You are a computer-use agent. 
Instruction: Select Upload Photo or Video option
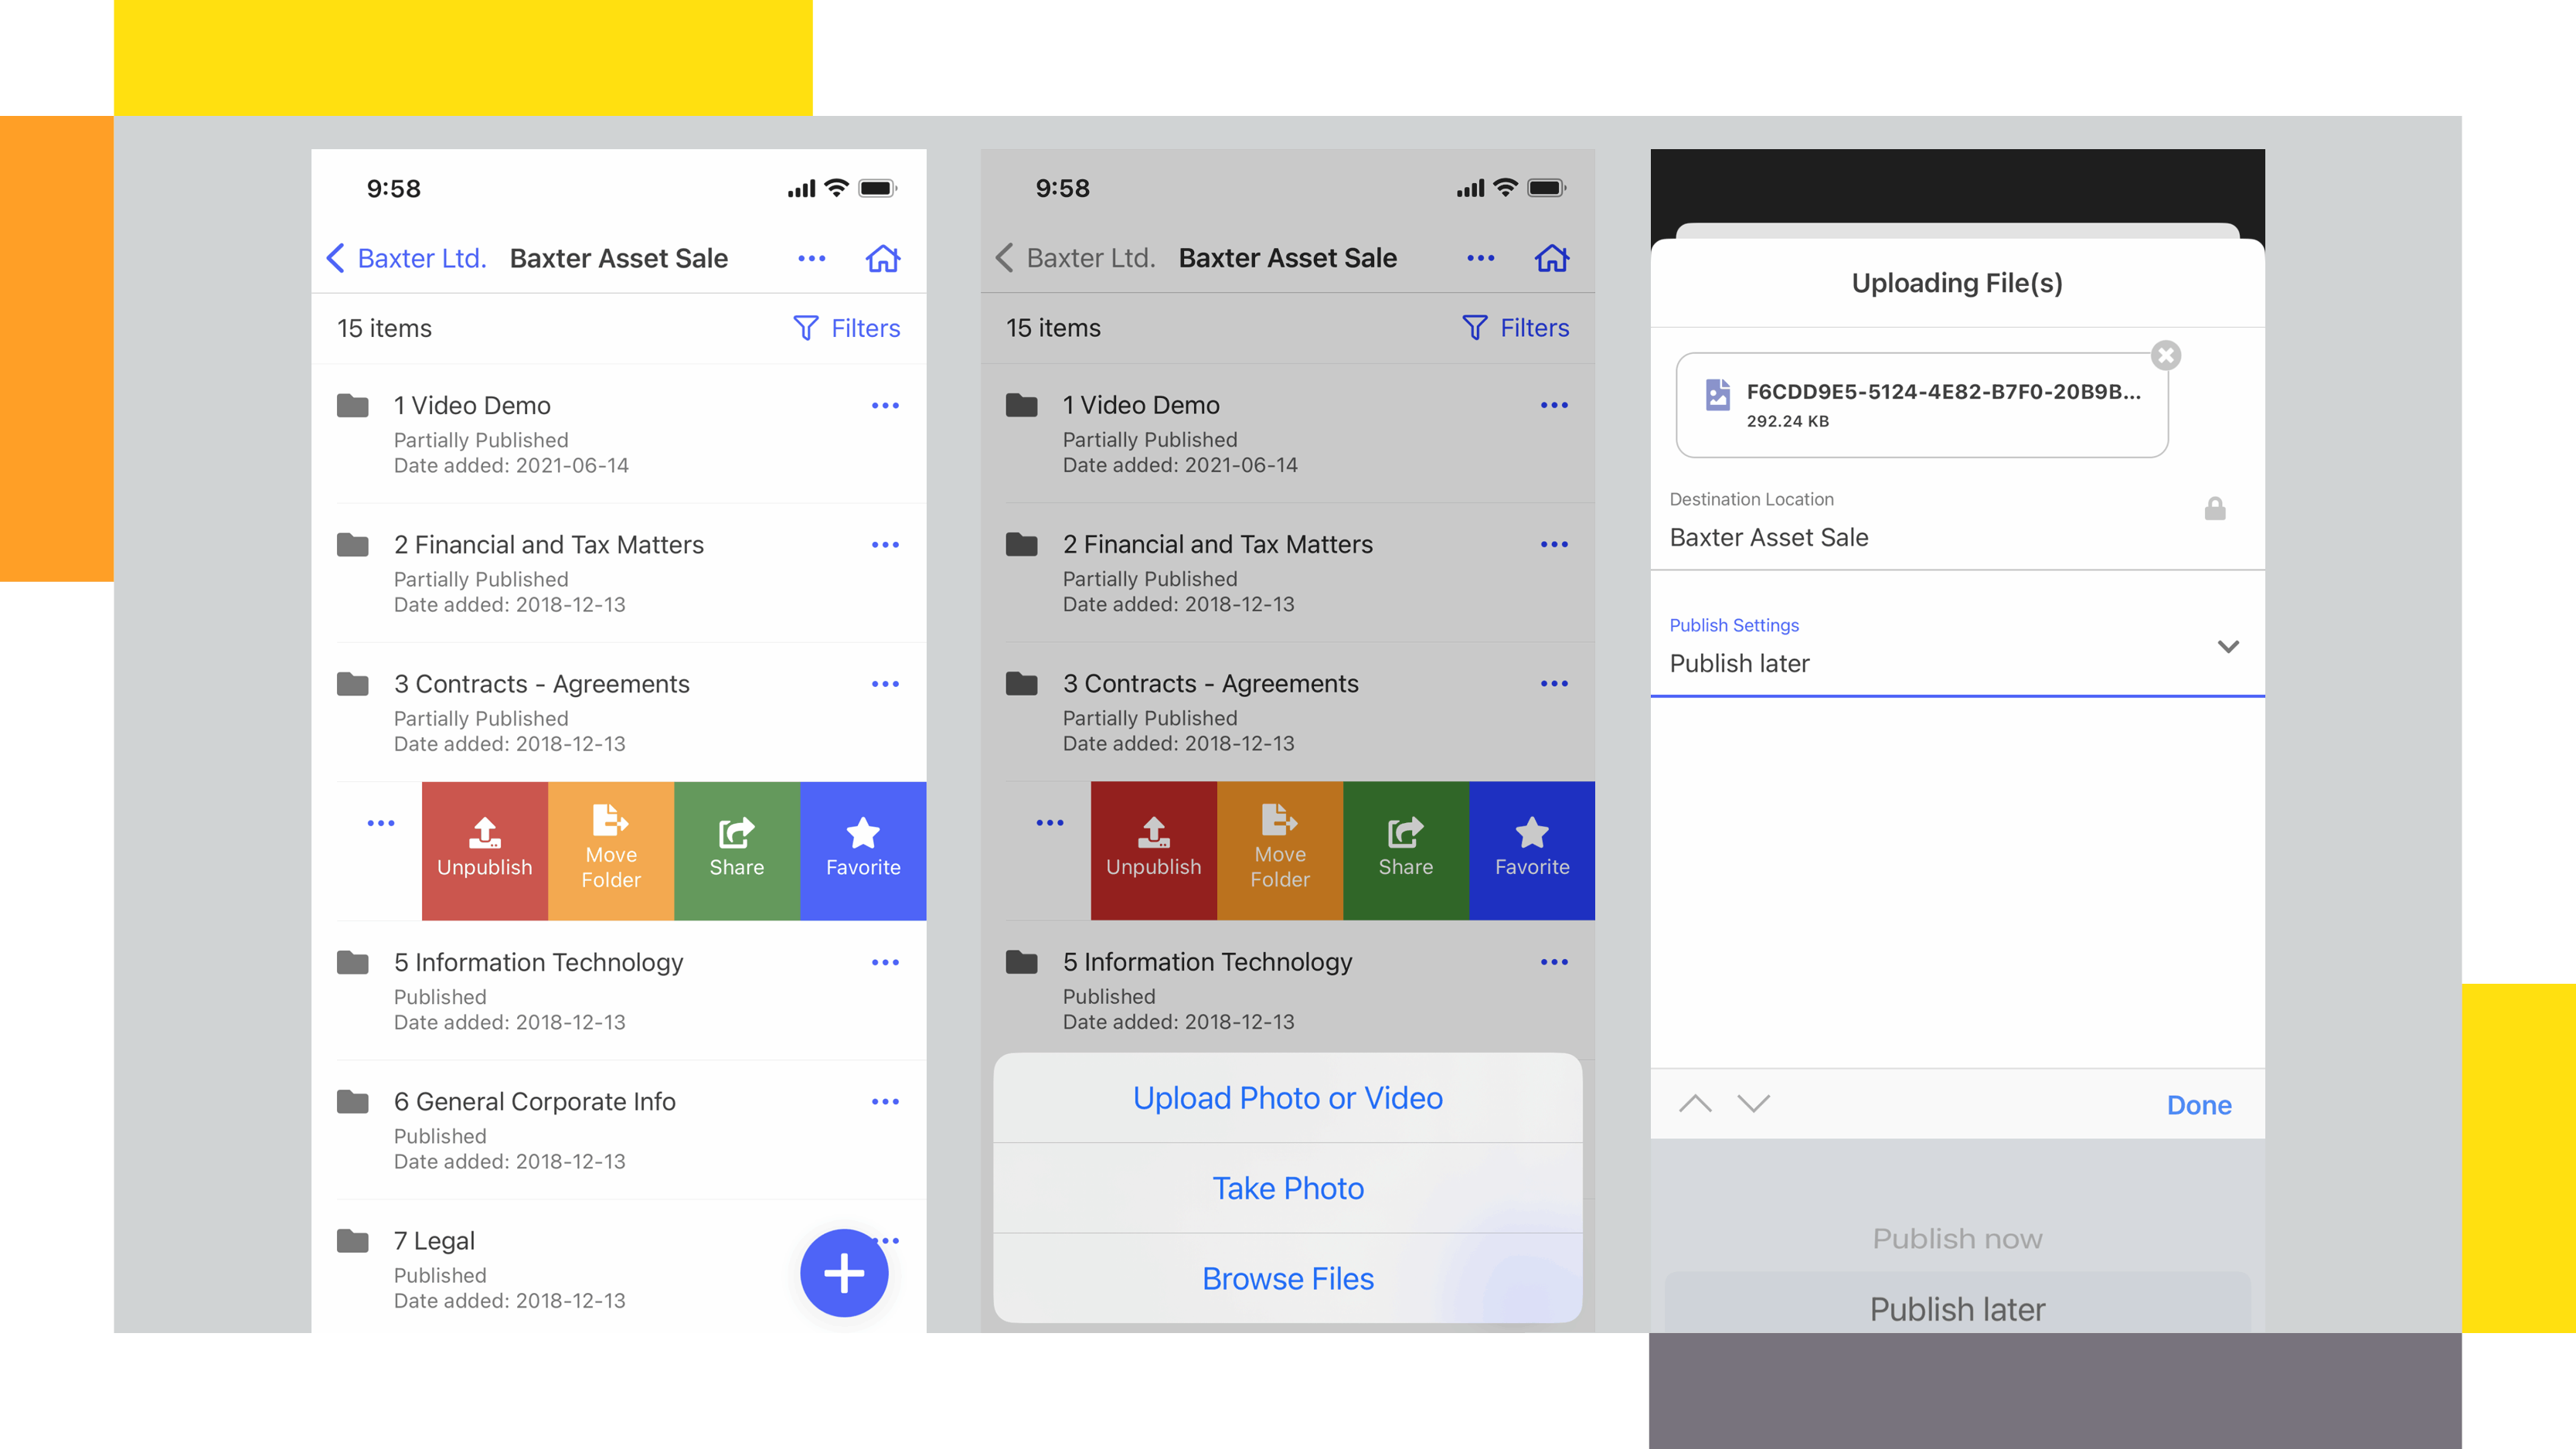click(x=1288, y=1097)
